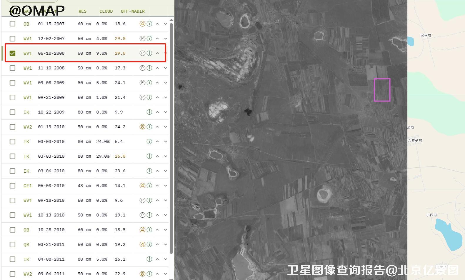Show info for the IK 04-08-2011 image

149,259
